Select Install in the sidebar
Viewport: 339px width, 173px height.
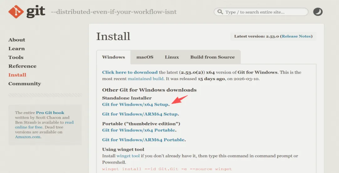pyautogui.click(x=17, y=75)
